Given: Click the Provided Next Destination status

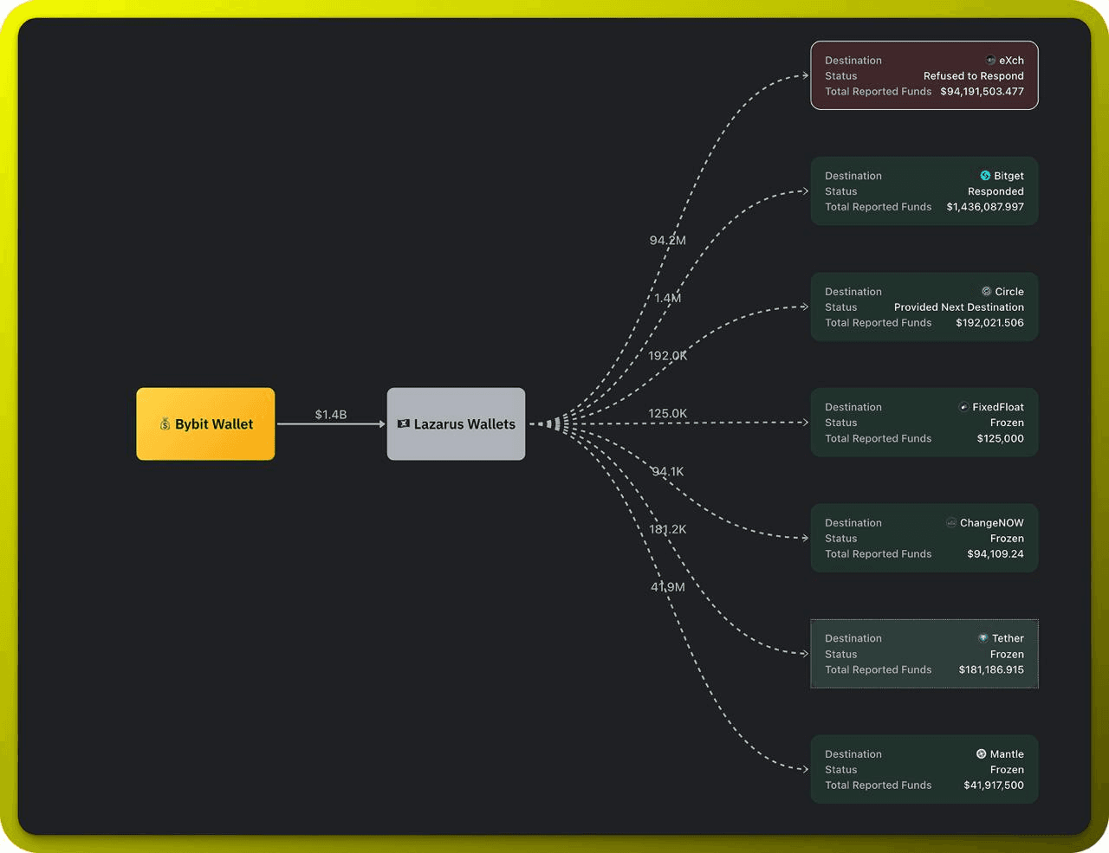Looking at the screenshot, I should point(959,307).
